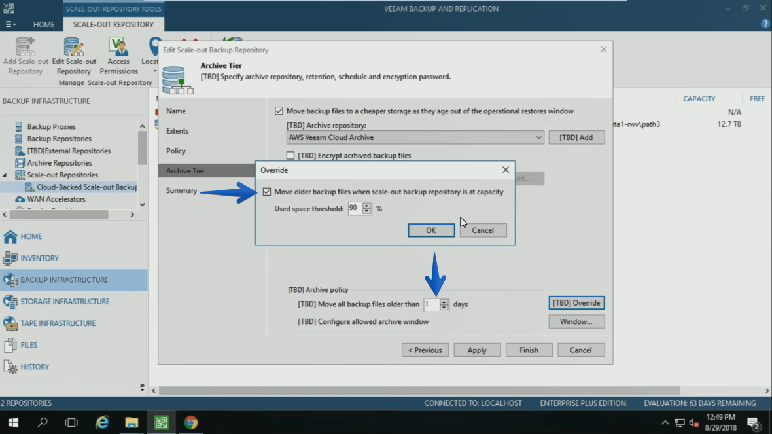Click tree pane scroll down arrow
Viewport: 772px width, 434px height.
click(x=142, y=204)
